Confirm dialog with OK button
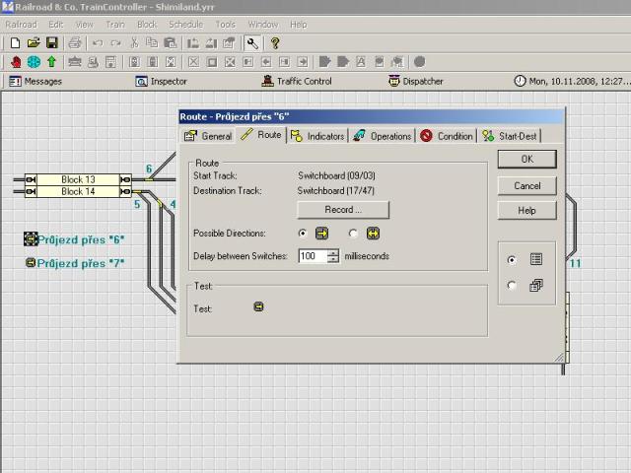Image resolution: width=631 pixels, height=473 pixels. (x=527, y=160)
